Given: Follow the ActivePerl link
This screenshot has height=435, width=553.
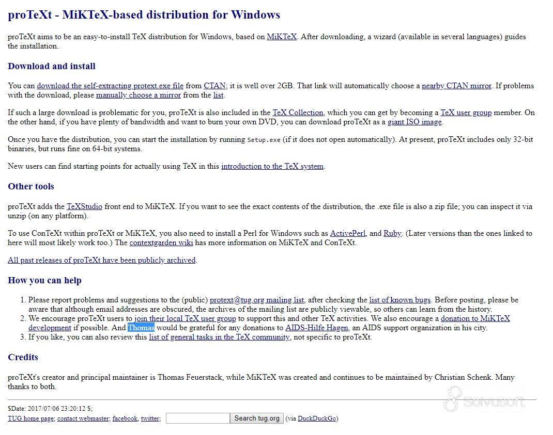Looking at the screenshot, I should pos(348,233).
